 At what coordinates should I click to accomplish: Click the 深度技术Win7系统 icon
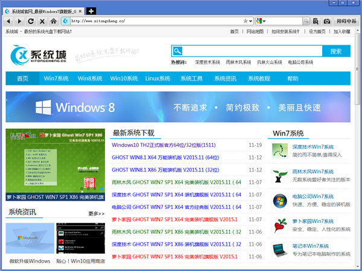280,151
